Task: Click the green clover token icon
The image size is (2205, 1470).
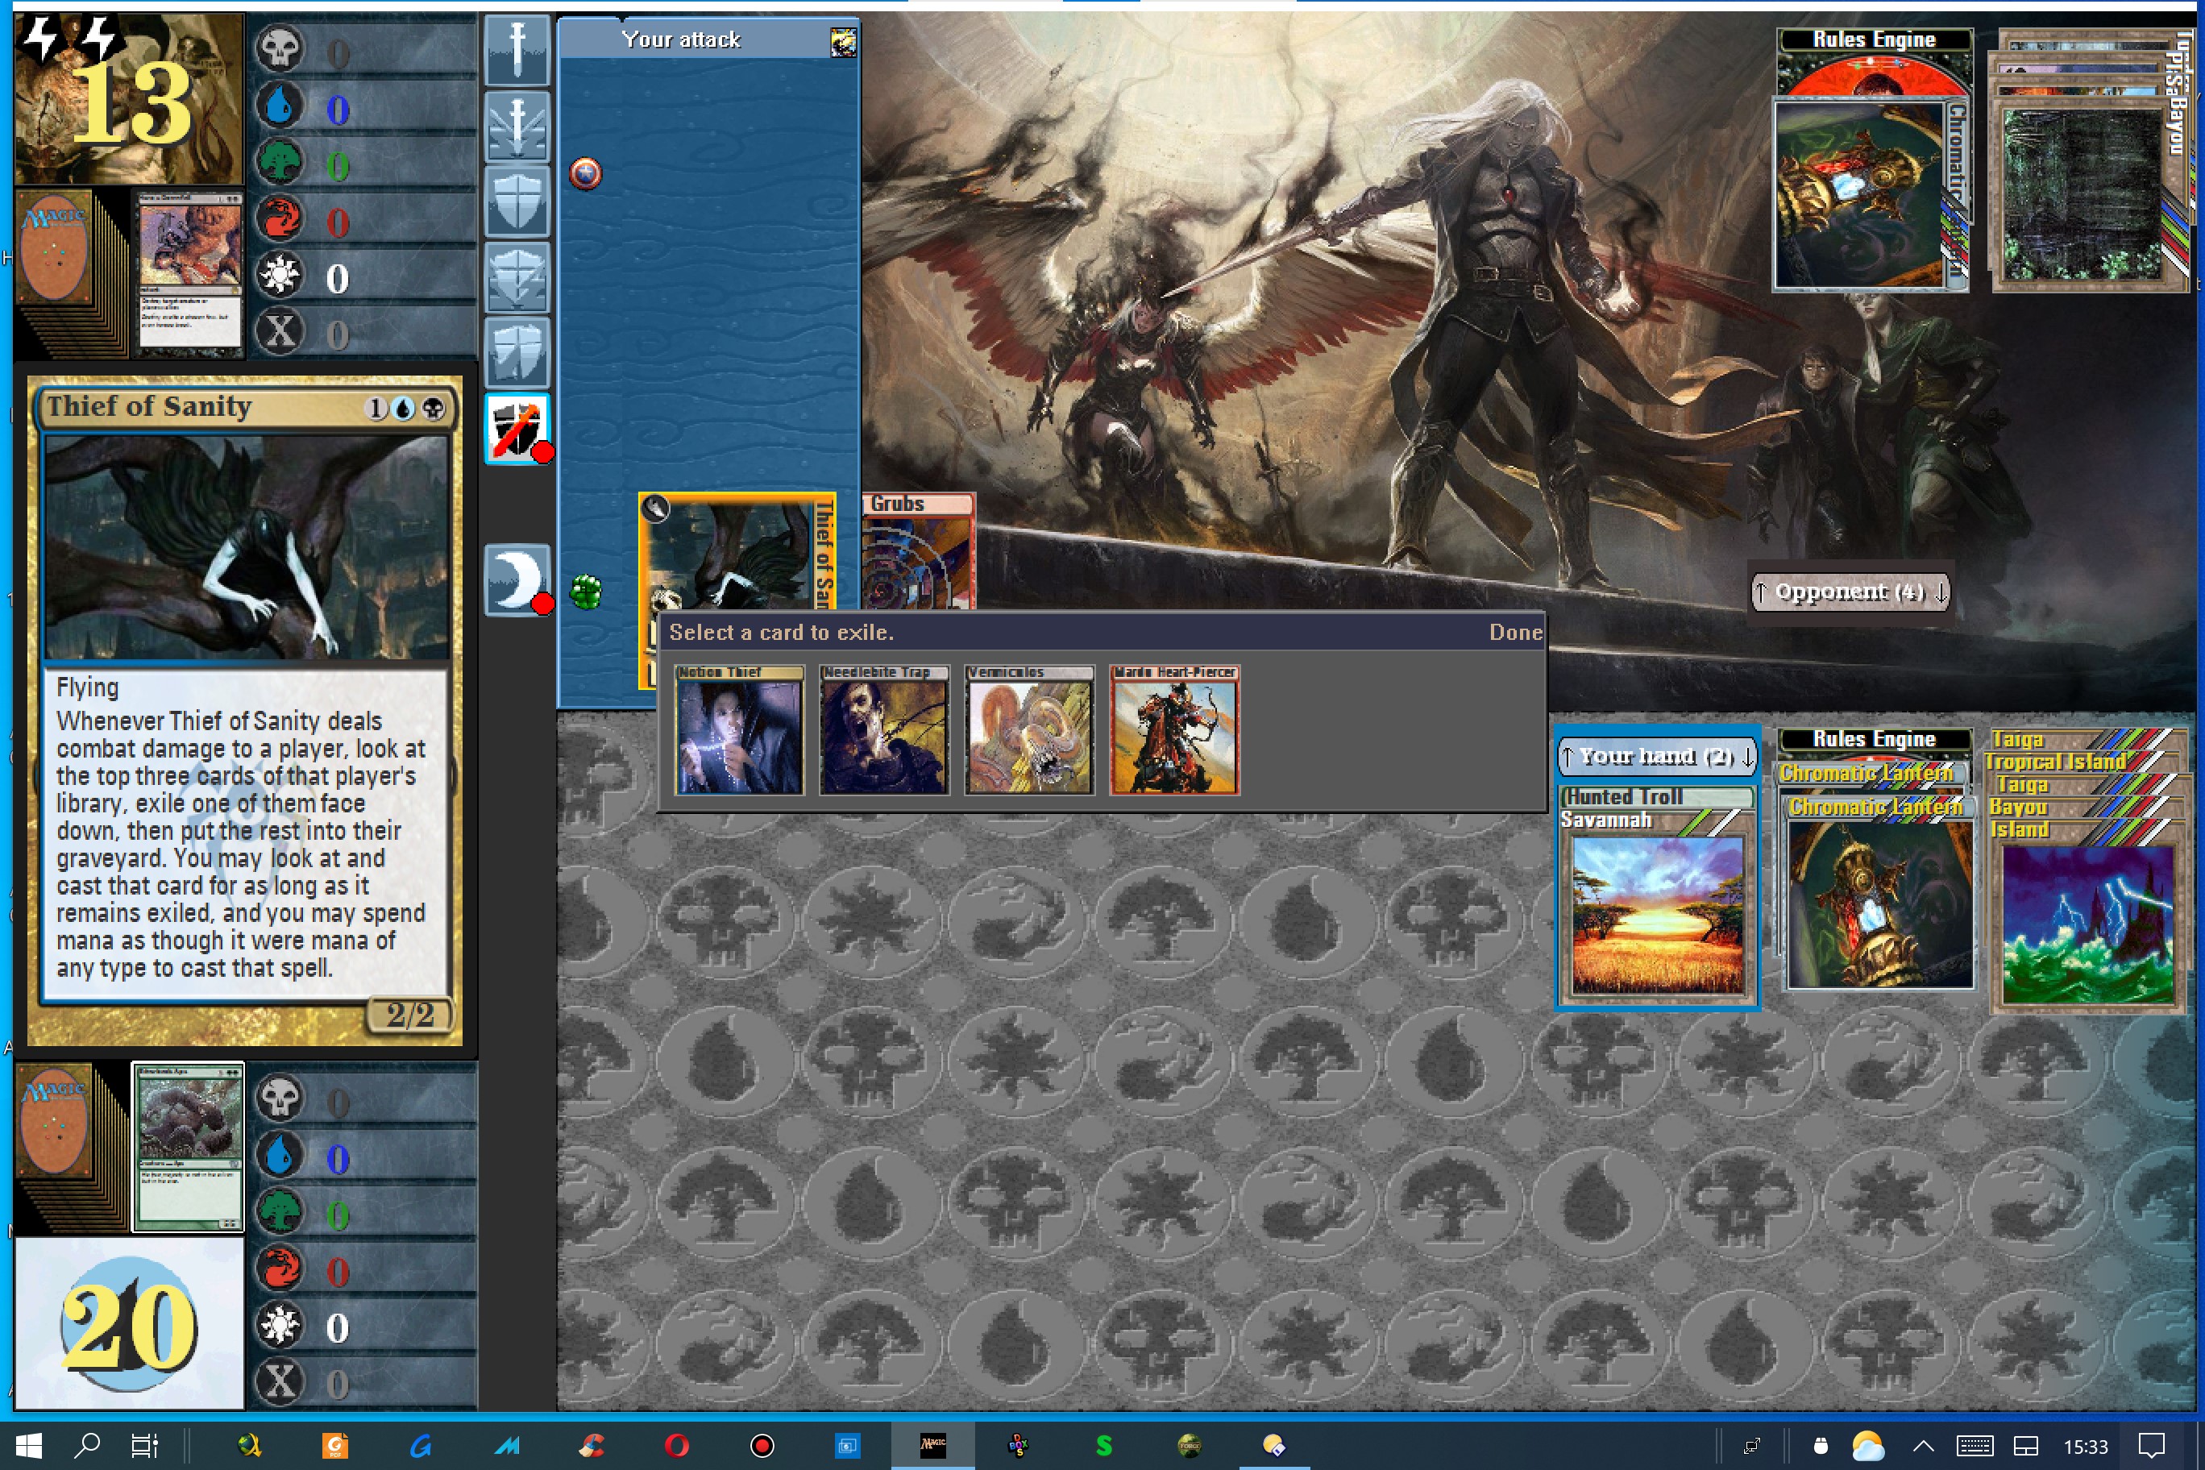Action: pyautogui.click(x=585, y=592)
